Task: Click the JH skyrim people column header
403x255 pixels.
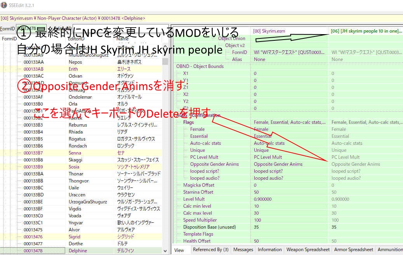Action: (x=366, y=31)
